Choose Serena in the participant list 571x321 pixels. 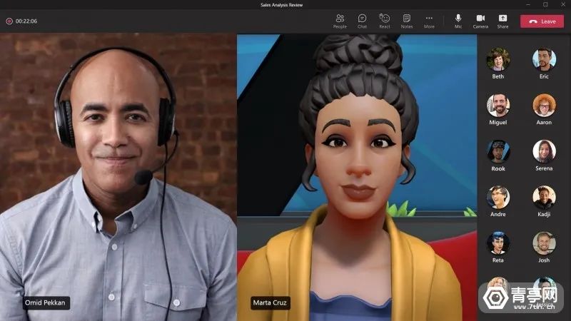(x=544, y=151)
